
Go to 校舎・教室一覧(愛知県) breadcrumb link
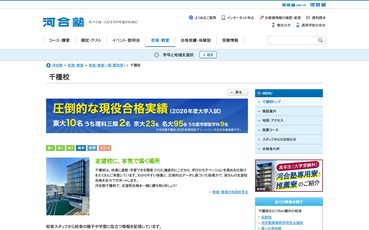(107, 65)
